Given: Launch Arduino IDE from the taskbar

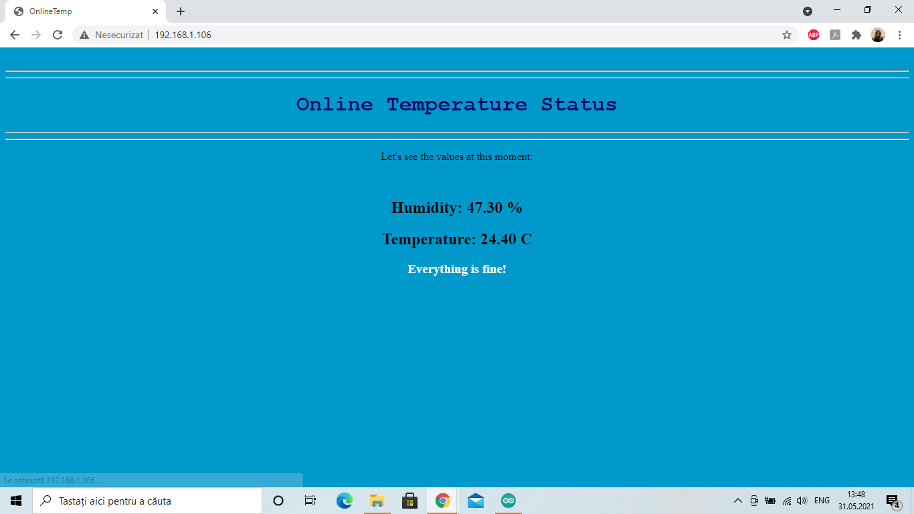Looking at the screenshot, I should click(509, 501).
